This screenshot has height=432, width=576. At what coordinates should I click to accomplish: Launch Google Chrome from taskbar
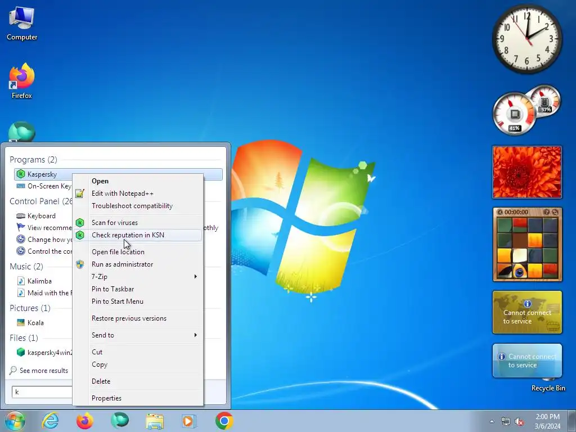224,421
